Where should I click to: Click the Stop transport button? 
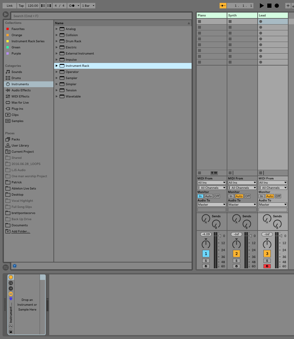click(269, 5)
